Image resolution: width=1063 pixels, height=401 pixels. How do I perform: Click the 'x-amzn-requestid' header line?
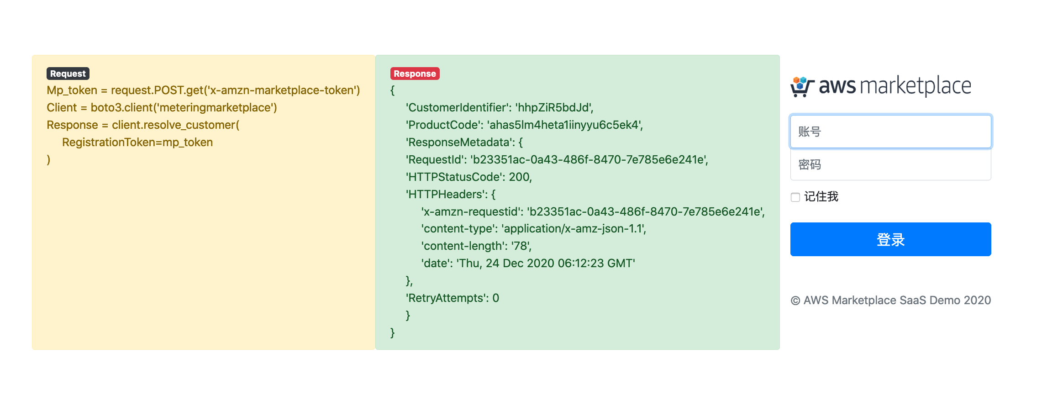pyautogui.click(x=593, y=212)
